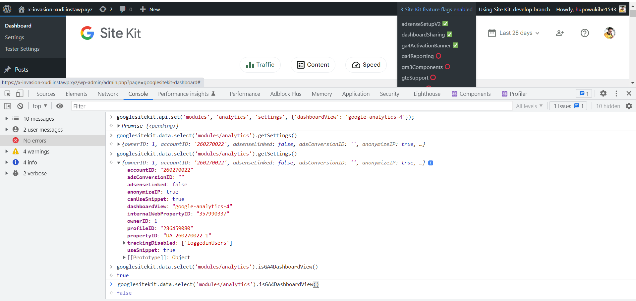Toggle the device toolbar in DevTools
The width and height of the screenshot is (636, 301).
click(20, 93)
